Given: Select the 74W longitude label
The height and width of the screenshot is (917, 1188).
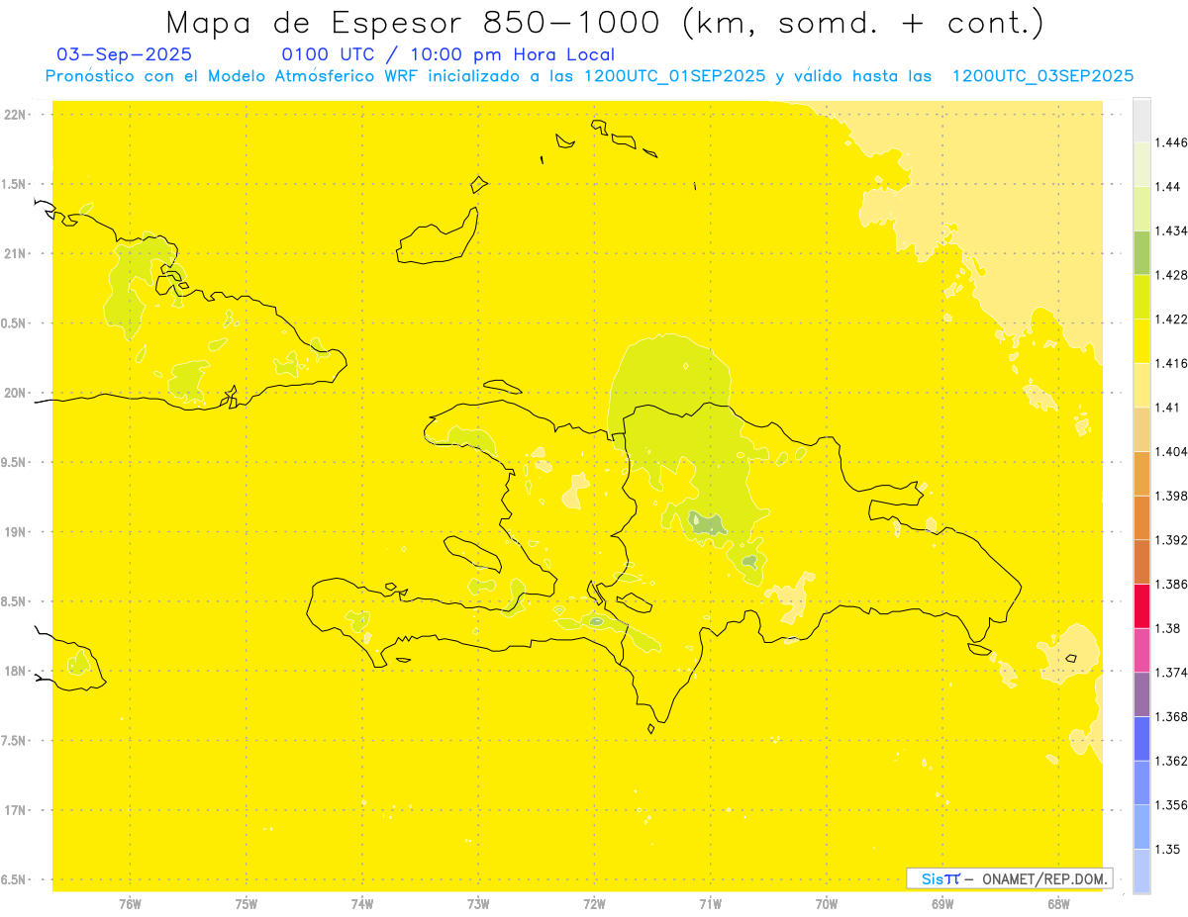Looking at the screenshot, I should point(362,904).
